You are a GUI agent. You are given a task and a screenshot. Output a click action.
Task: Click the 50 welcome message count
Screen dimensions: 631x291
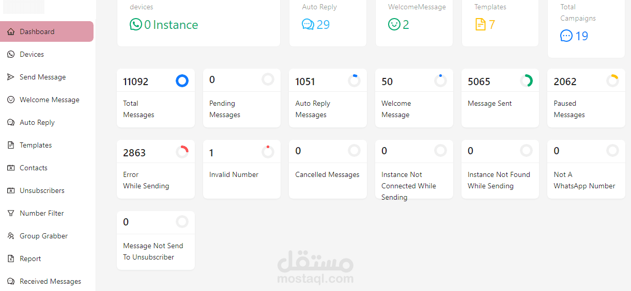click(x=387, y=82)
